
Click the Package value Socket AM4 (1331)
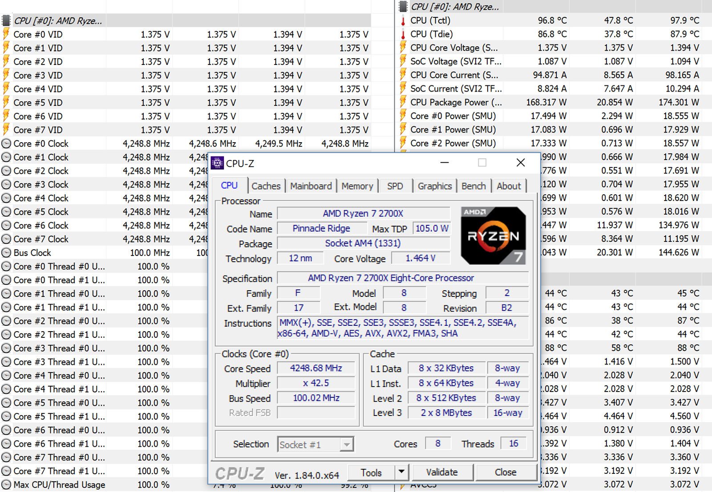pos(363,244)
